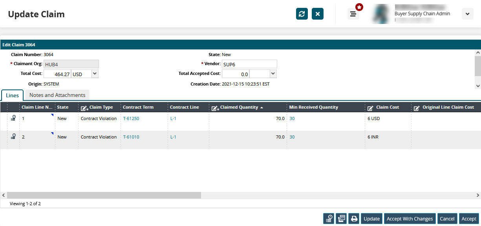The width and height of the screenshot is (481, 226).
Task: Click the Total Accepted Cost amount field
Action: 236,74
